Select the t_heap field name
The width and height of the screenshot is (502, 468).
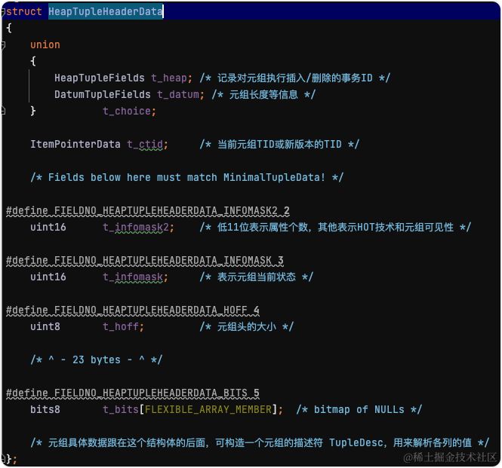169,78
